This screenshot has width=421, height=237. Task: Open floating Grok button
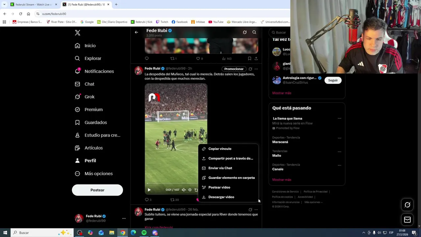point(407,205)
